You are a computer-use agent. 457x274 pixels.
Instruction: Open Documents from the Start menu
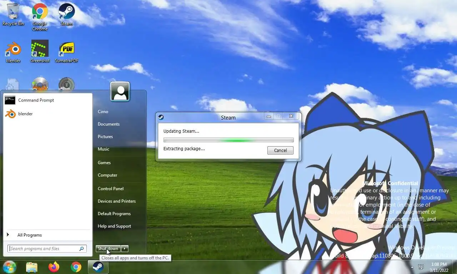pyautogui.click(x=109, y=124)
